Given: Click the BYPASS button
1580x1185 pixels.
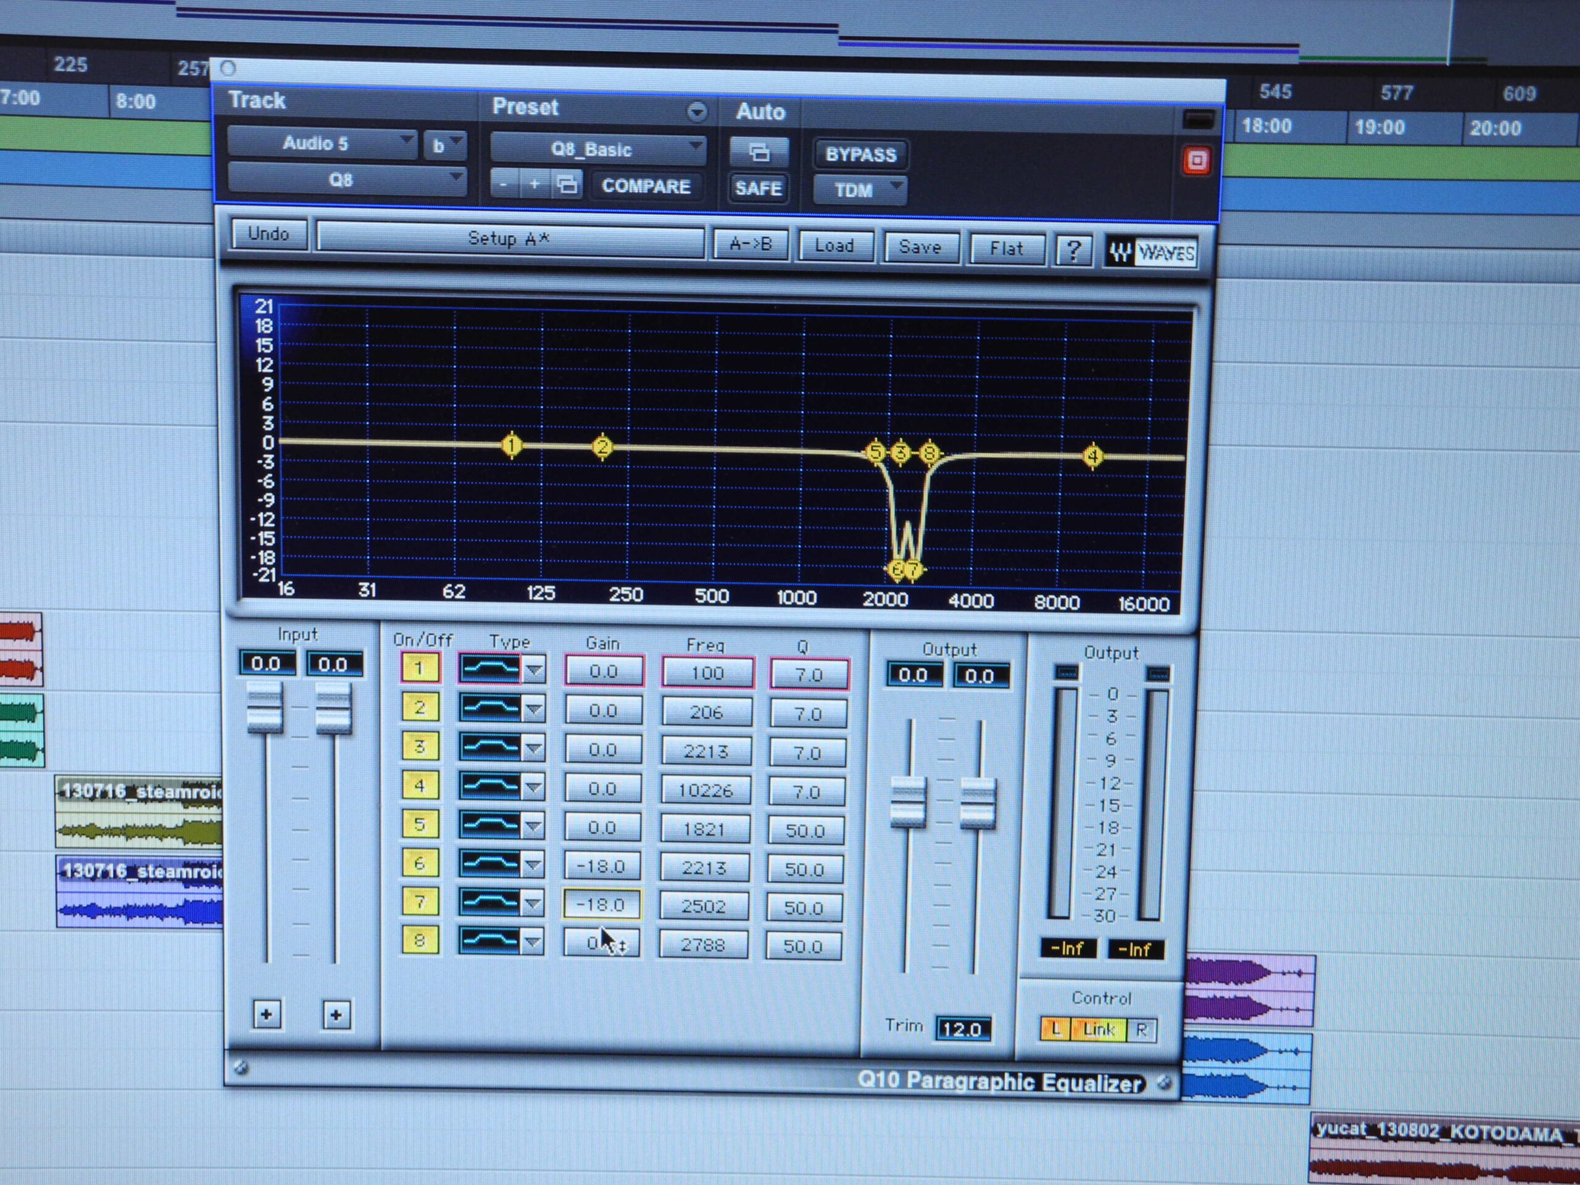Looking at the screenshot, I should coord(861,154).
